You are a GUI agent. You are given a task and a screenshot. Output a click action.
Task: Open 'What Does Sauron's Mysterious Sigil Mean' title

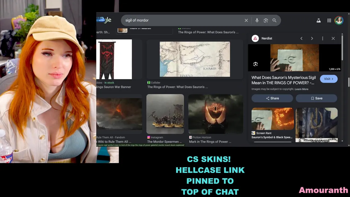(284, 80)
